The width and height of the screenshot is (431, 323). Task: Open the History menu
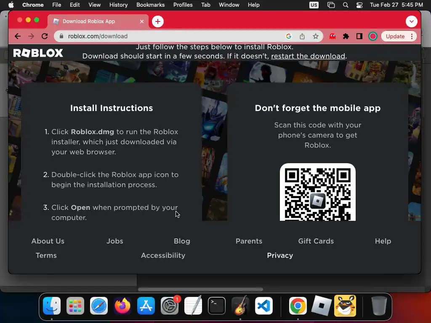click(x=118, y=5)
